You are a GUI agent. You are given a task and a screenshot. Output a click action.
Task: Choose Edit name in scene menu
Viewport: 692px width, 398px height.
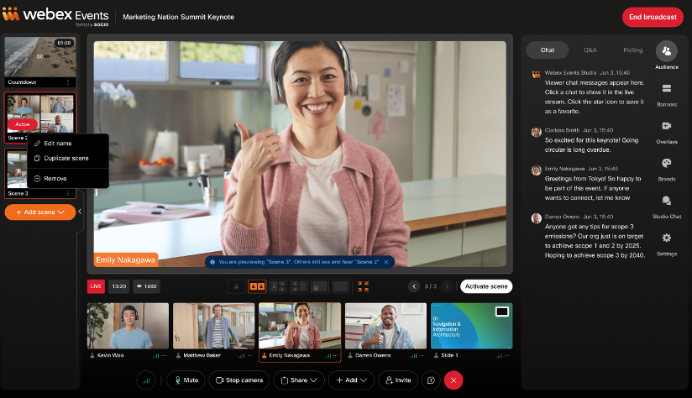[x=68, y=144]
